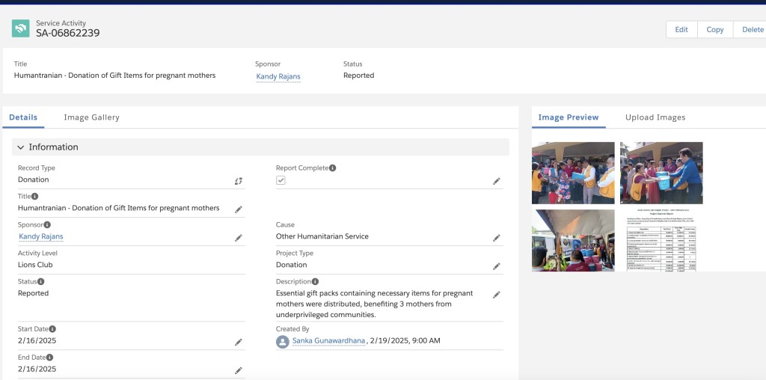The width and height of the screenshot is (766, 380).
Task: Edit the Title field pencil icon
Action: pos(239,209)
